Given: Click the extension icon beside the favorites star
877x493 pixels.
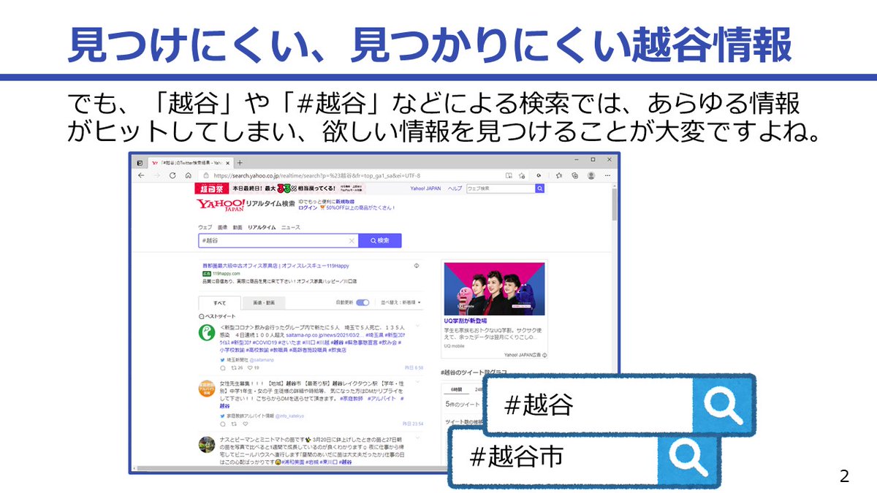Looking at the screenshot, I should [x=540, y=175].
